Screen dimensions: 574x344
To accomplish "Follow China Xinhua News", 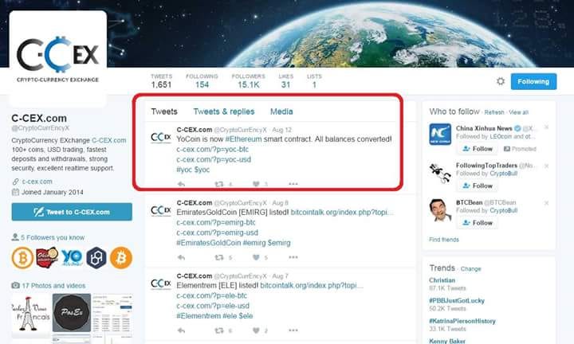I will [x=478, y=149].
